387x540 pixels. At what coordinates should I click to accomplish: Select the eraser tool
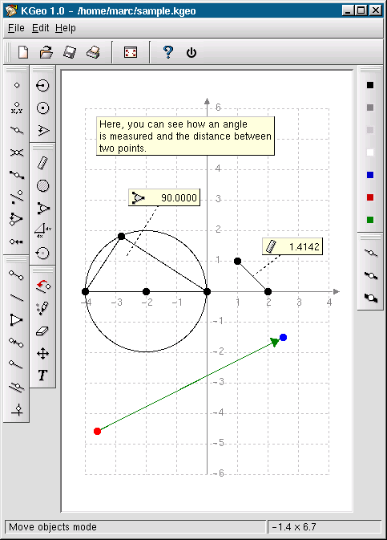(x=42, y=331)
